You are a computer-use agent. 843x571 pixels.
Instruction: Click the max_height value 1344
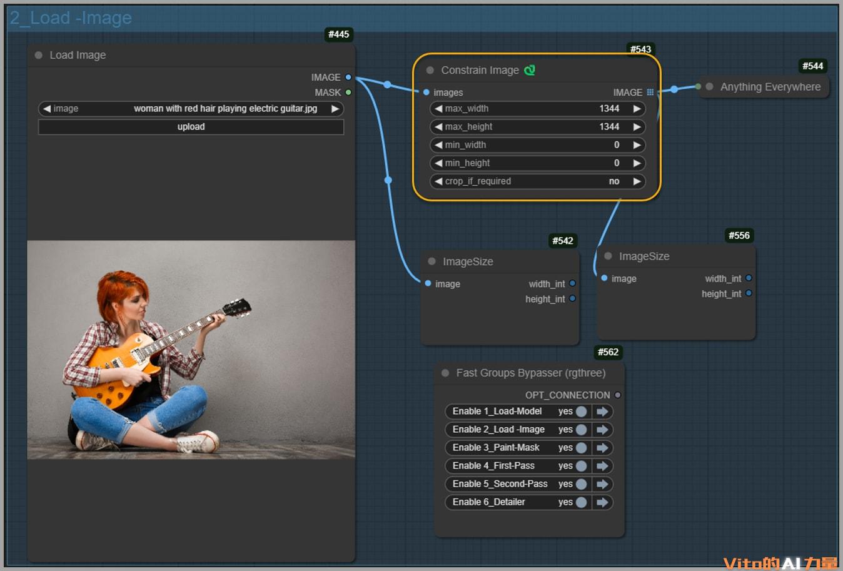click(x=609, y=127)
